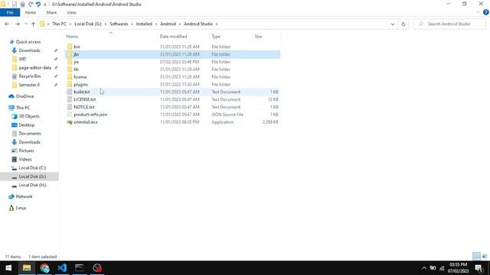Select the jre folder
490x275 pixels.
pos(172,62)
